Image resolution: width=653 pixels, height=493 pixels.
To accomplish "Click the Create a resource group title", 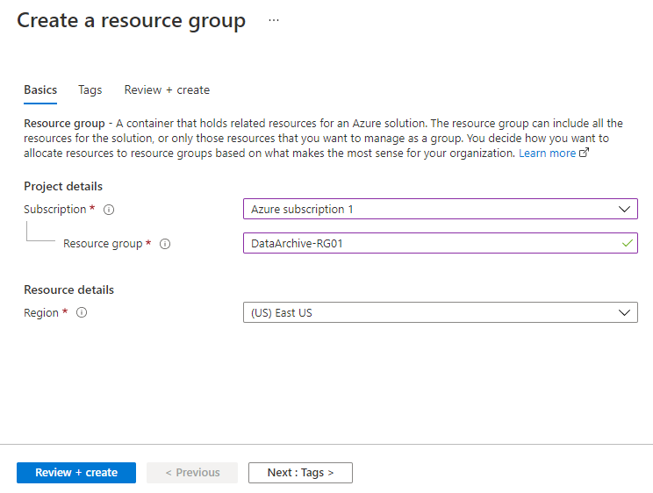I will click(131, 21).
